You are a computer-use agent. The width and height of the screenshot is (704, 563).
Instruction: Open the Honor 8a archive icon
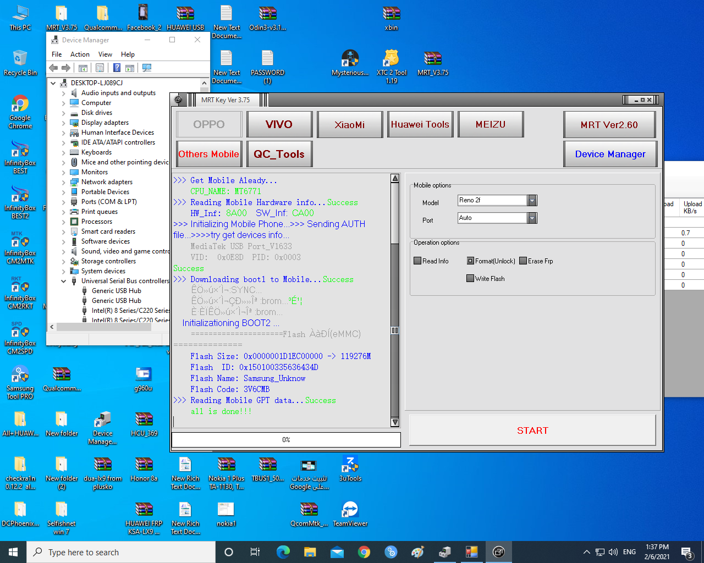(144, 468)
